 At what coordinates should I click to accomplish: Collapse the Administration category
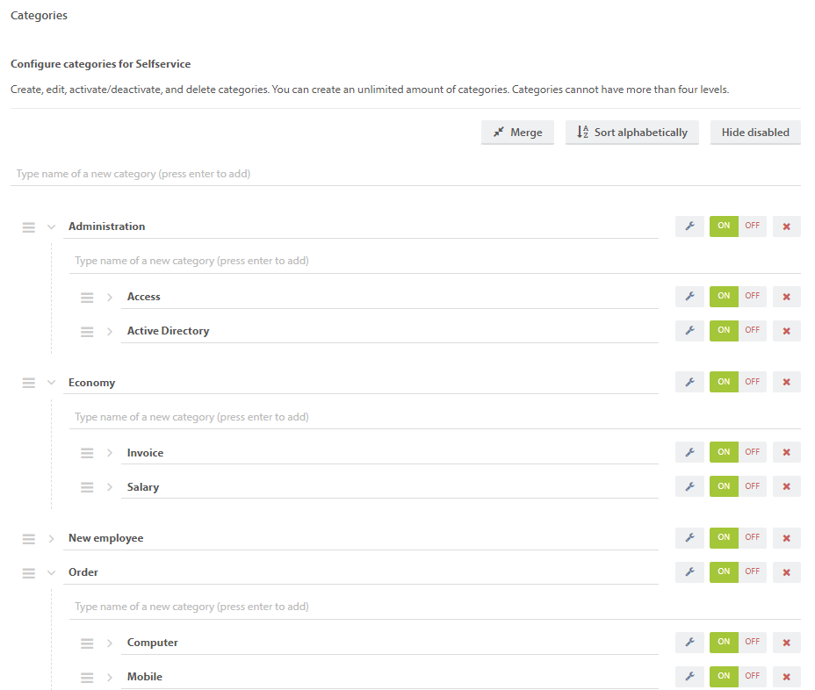click(51, 226)
